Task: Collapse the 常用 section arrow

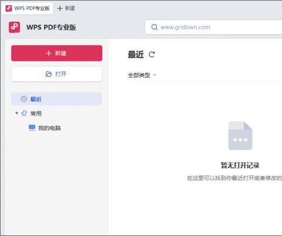Action: 16,113
